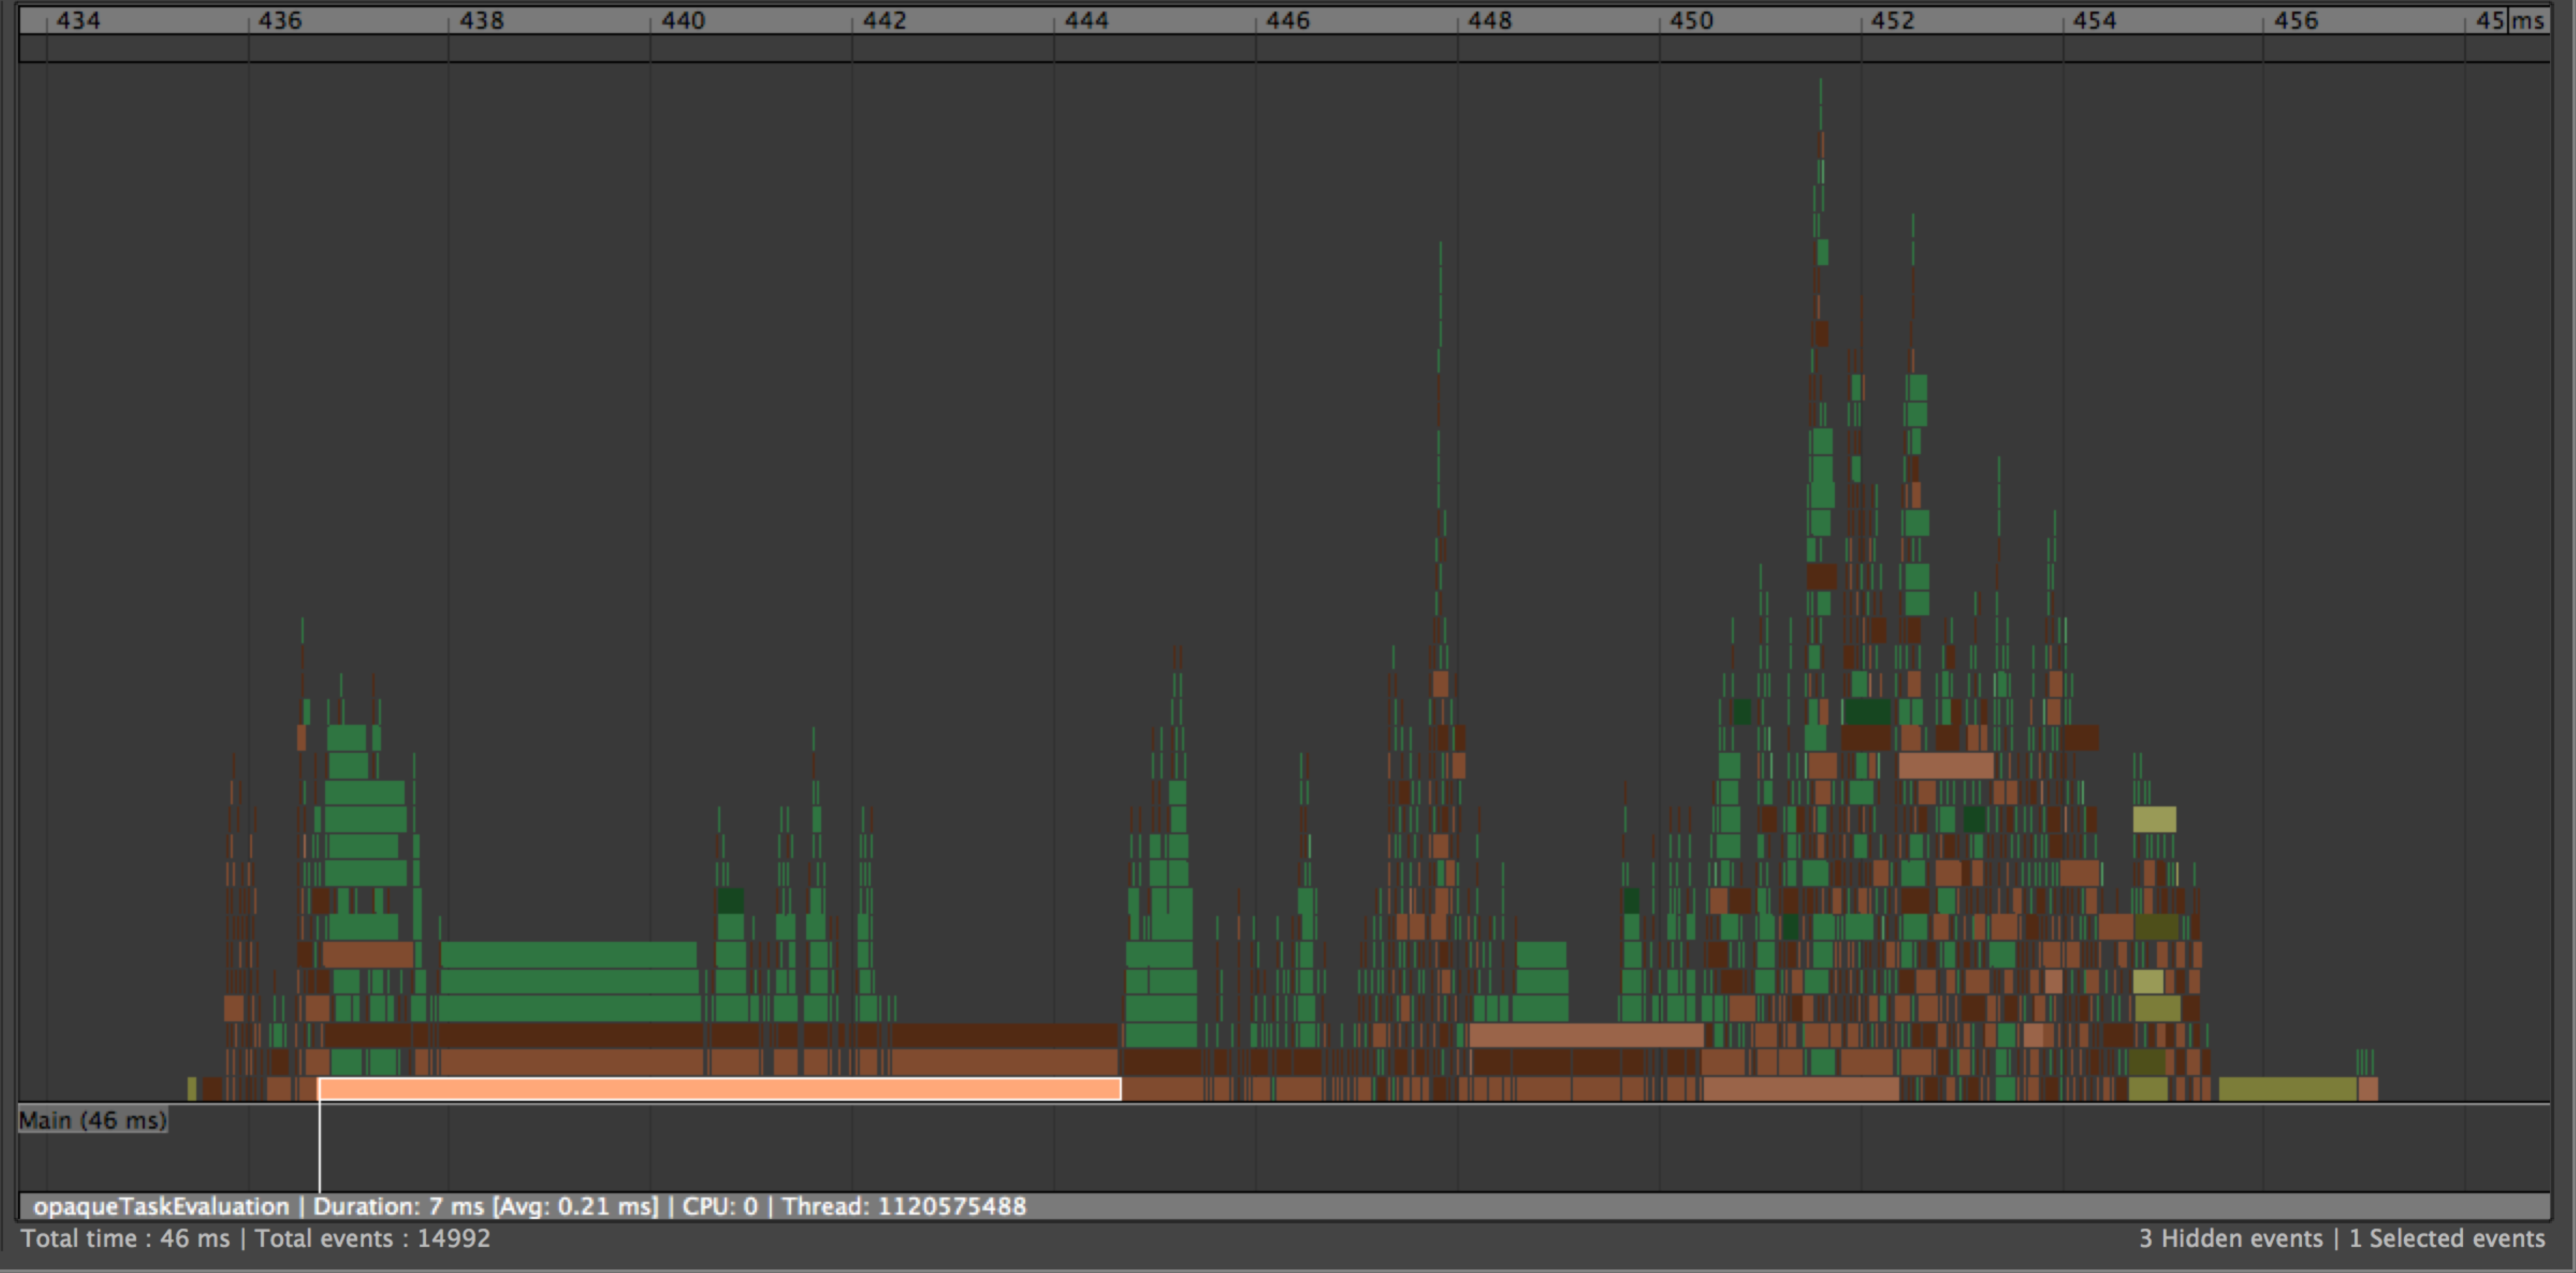Screen dimensions: 2576x1273
Task: Click the small olive event at far left
Action: coord(192,1089)
